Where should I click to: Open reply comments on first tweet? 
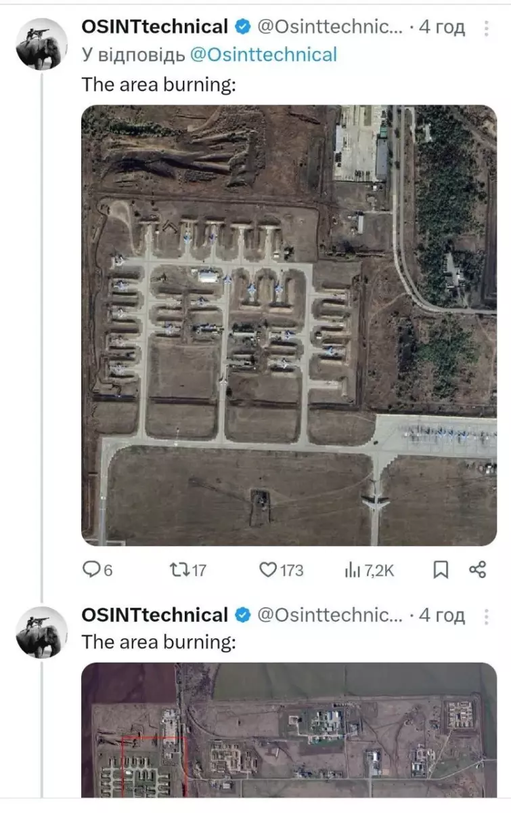pos(97,570)
